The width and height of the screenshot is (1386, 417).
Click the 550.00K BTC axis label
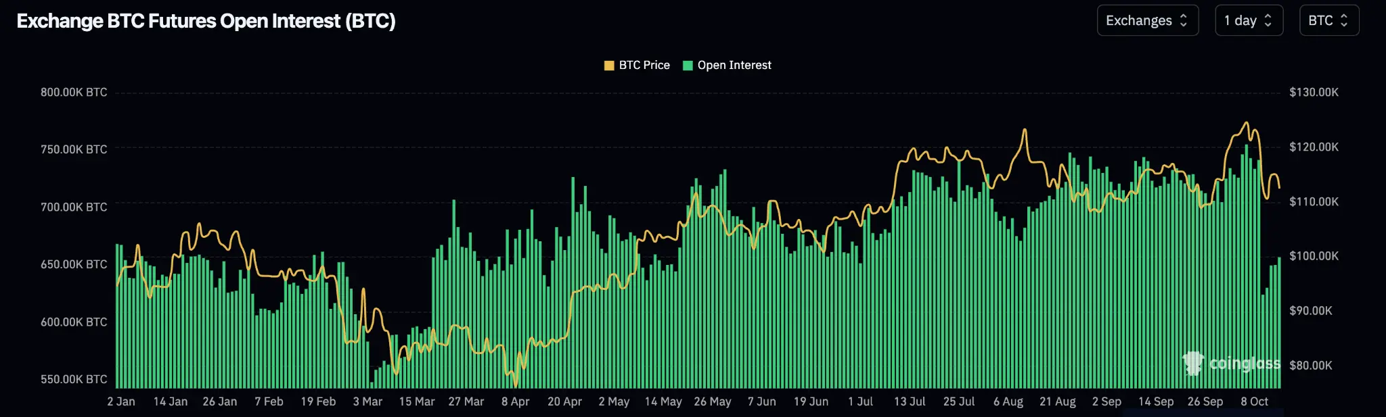(74, 379)
